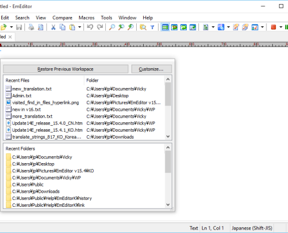
Task: Open the dropdown beside the blue globe icon
Action: pos(229,27)
